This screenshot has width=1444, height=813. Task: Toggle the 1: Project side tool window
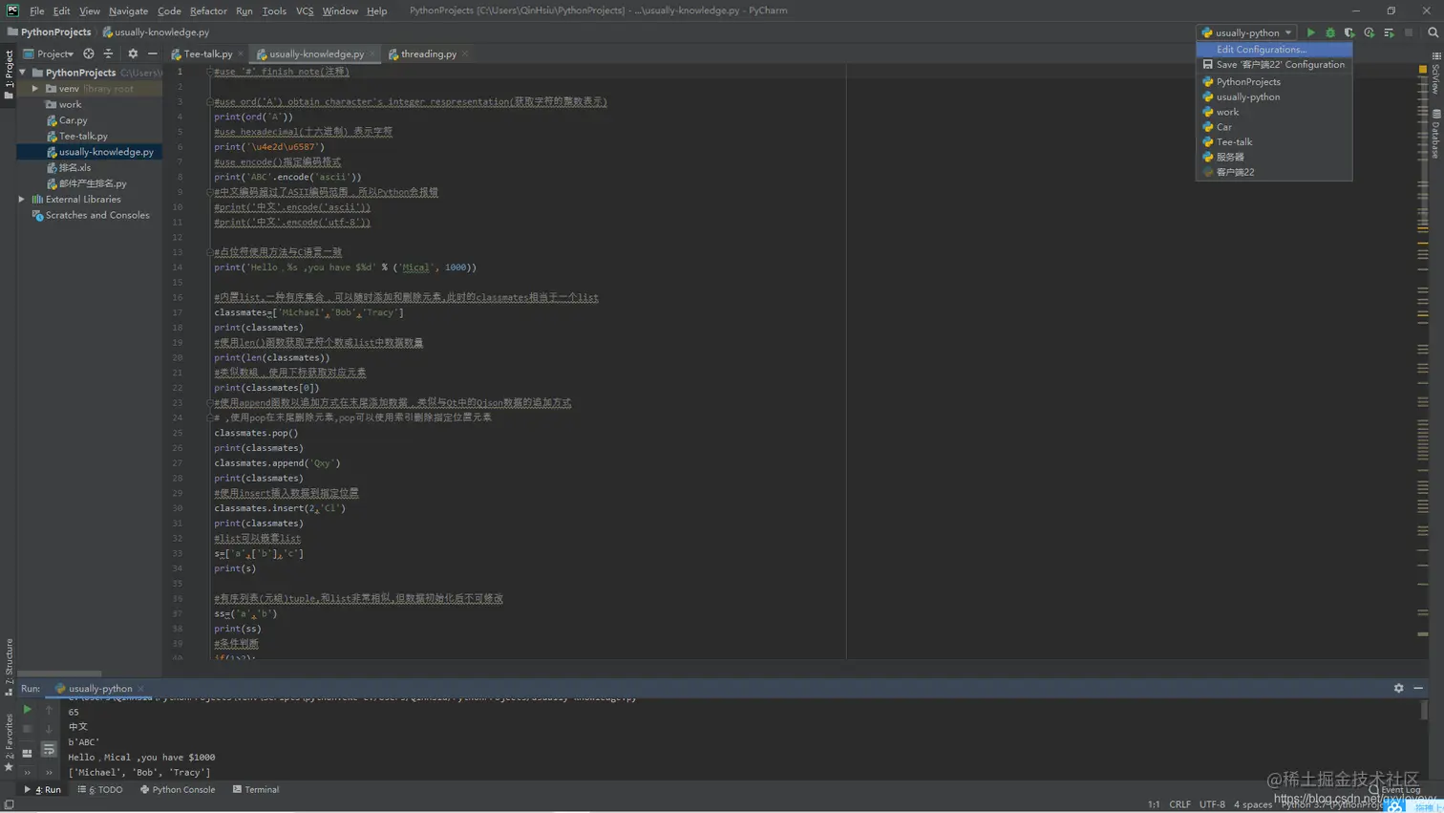[9, 74]
